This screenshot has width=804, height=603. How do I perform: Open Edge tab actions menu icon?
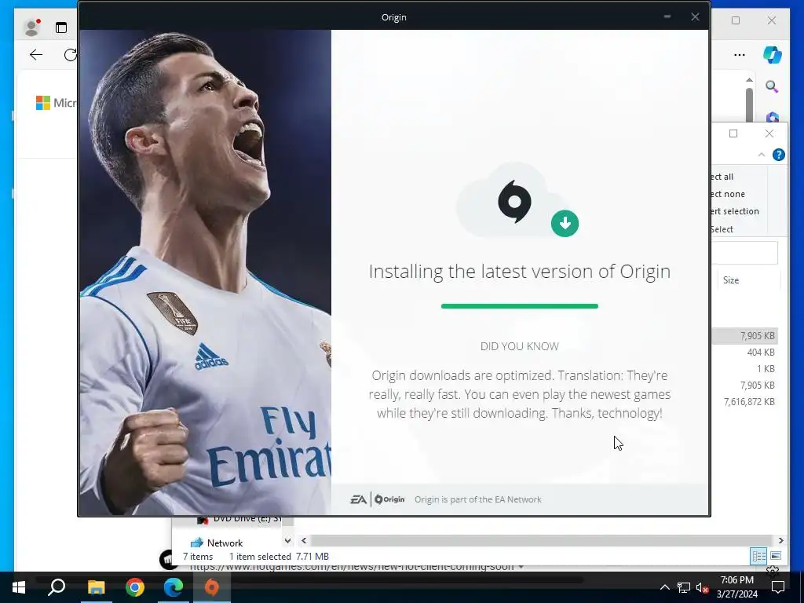coord(61,27)
